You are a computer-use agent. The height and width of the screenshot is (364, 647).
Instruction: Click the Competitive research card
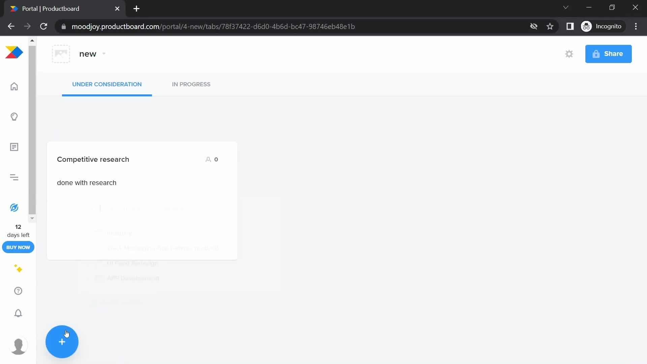142,200
